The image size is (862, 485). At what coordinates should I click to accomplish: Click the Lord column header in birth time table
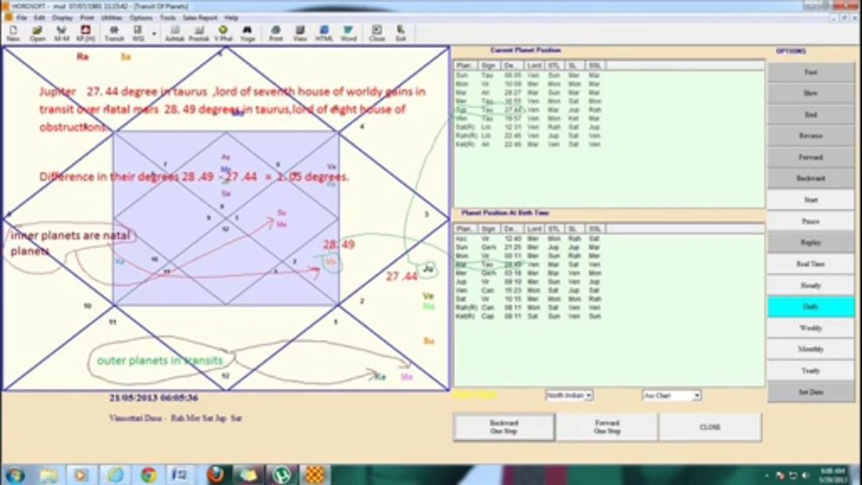click(534, 229)
